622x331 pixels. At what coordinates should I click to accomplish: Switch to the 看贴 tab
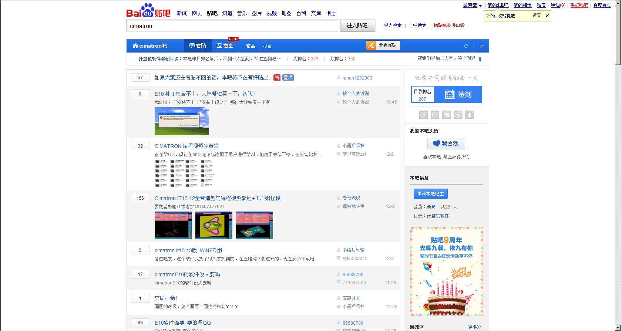tap(198, 45)
